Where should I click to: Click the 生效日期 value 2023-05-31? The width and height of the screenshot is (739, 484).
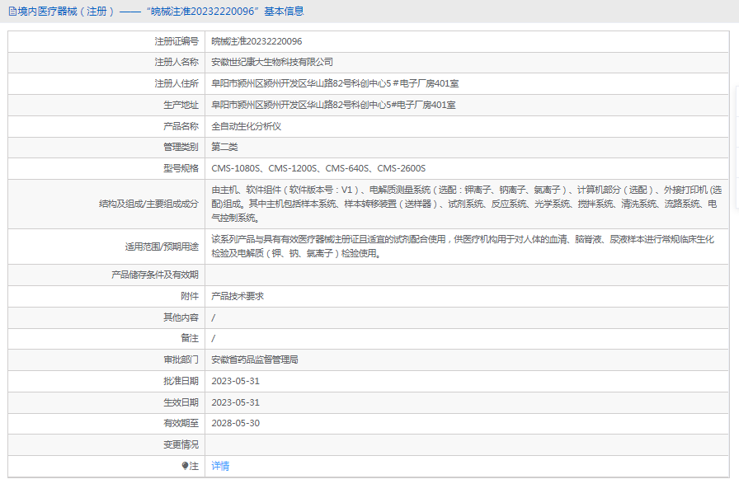235,402
